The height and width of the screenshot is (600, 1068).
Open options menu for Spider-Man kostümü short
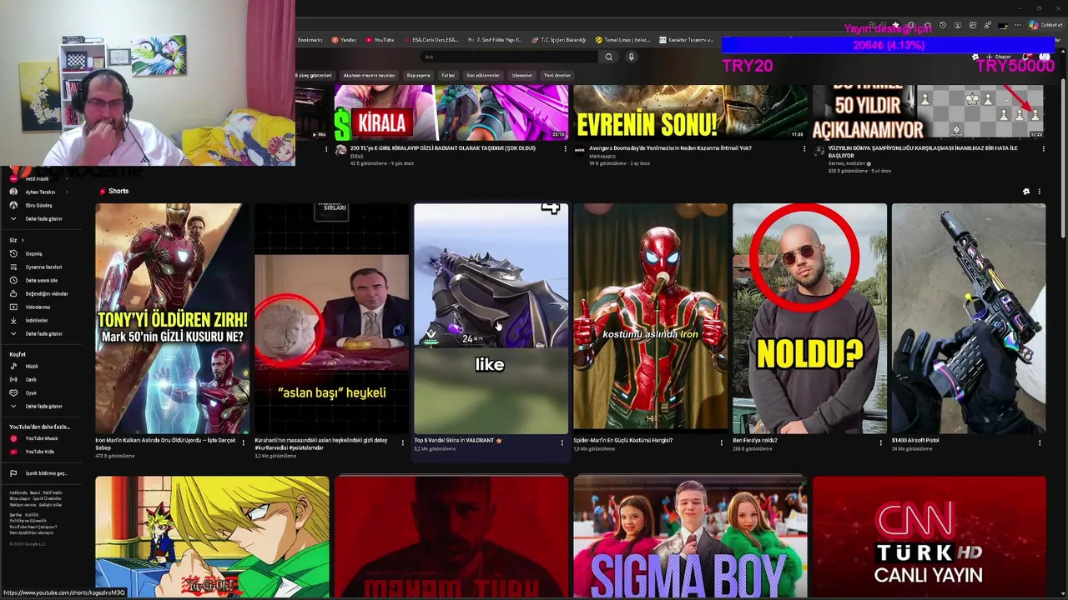click(721, 443)
